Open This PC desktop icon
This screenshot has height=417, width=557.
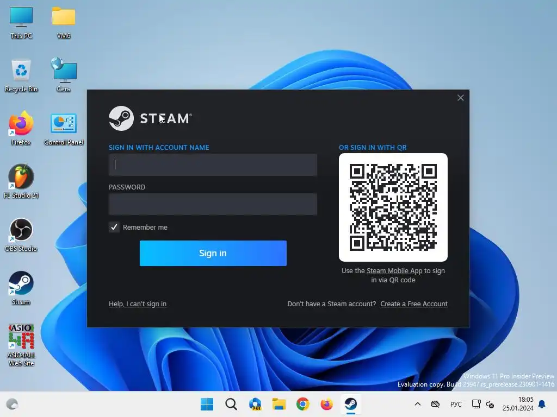coord(21,23)
